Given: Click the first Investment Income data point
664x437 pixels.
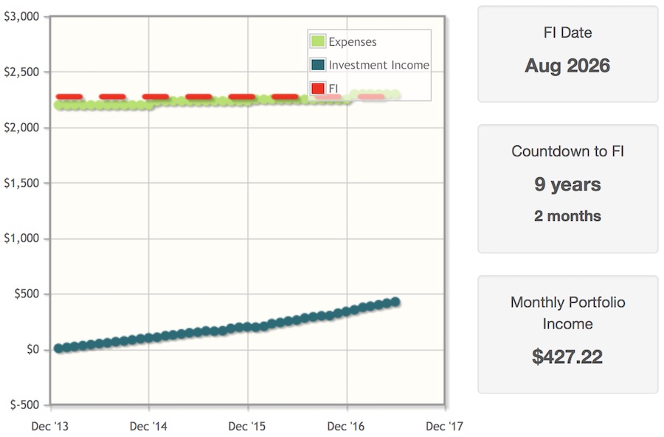Looking at the screenshot, I should (x=58, y=348).
